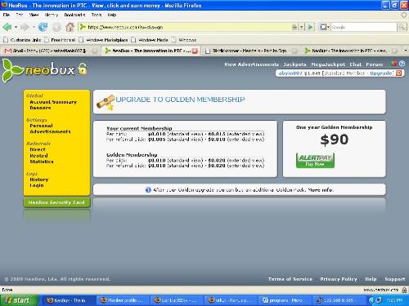Screen dimensions: 409x306
Task: Open Personal settings in sidebar
Action: [x=41, y=126]
